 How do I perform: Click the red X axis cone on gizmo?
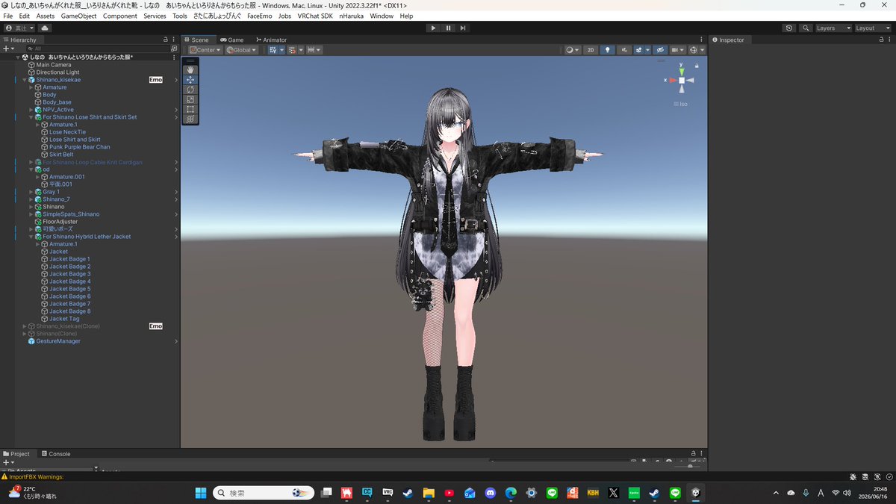click(672, 80)
